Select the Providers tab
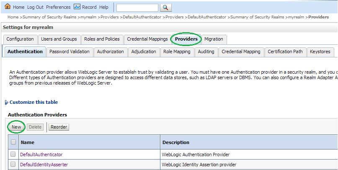This screenshot has width=338, height=170. point(186,39)
